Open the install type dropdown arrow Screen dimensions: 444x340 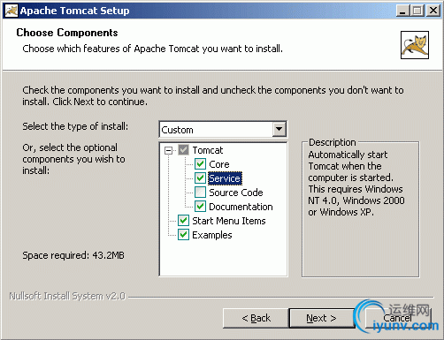tap(279, 129)
